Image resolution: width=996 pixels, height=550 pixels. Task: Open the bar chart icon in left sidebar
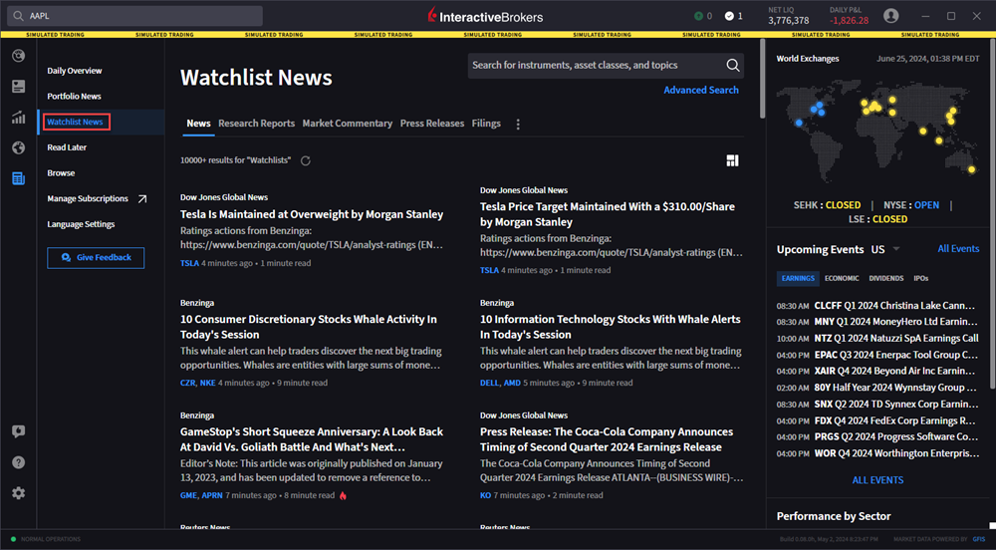click(18, 117)
